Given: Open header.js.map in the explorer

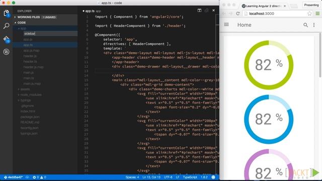Looking at the screenshot, I should pyautogui.click(x=33, y=67).
